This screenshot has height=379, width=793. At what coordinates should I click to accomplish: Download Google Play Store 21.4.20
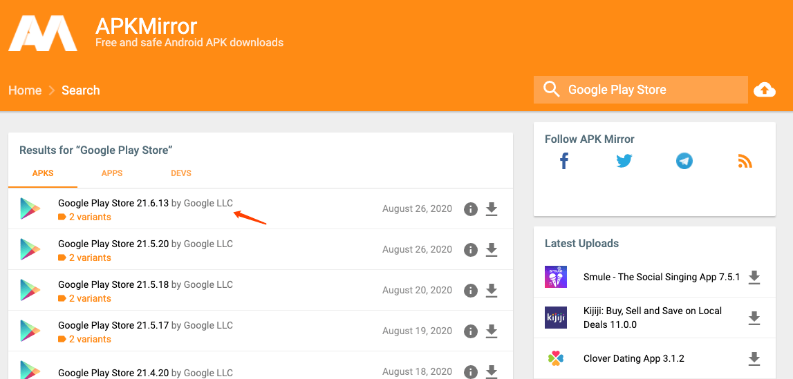pyautogui.click(x=492, y=372)
